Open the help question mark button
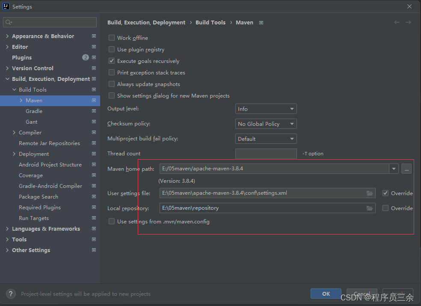This screenshot has width=421, height=306. [x=11, y=294]
